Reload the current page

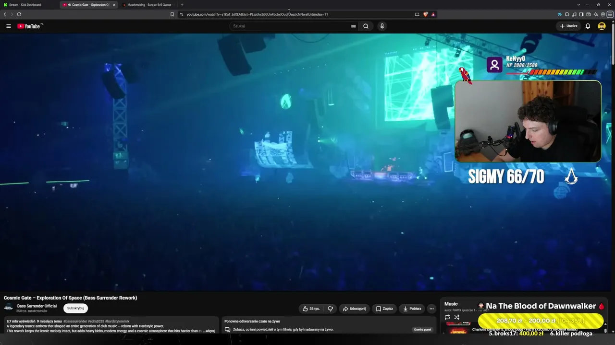coord(19,14)
